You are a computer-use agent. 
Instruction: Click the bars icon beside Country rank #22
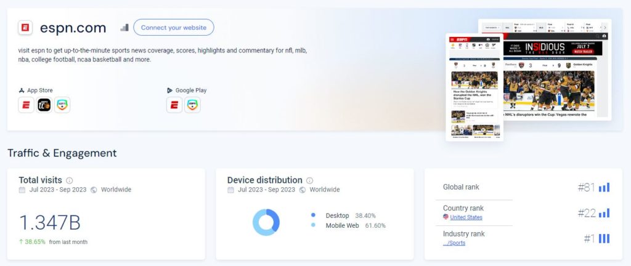pyautogui.click(x=604, y=213)
